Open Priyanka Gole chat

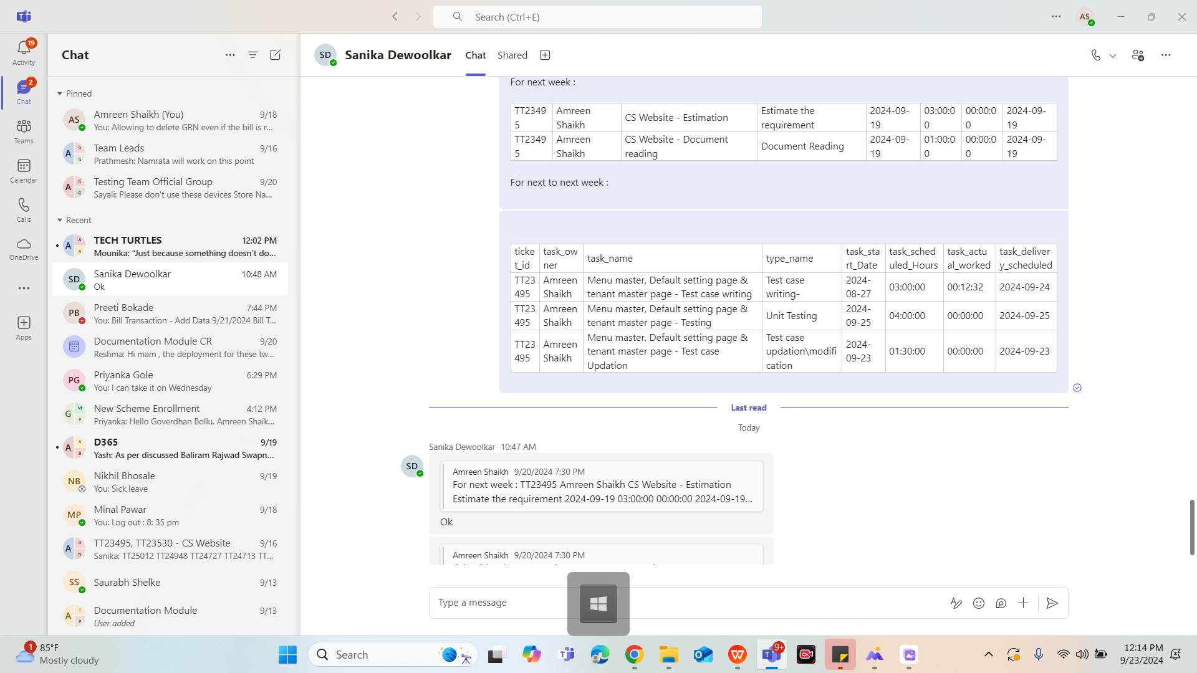point(170,381)
